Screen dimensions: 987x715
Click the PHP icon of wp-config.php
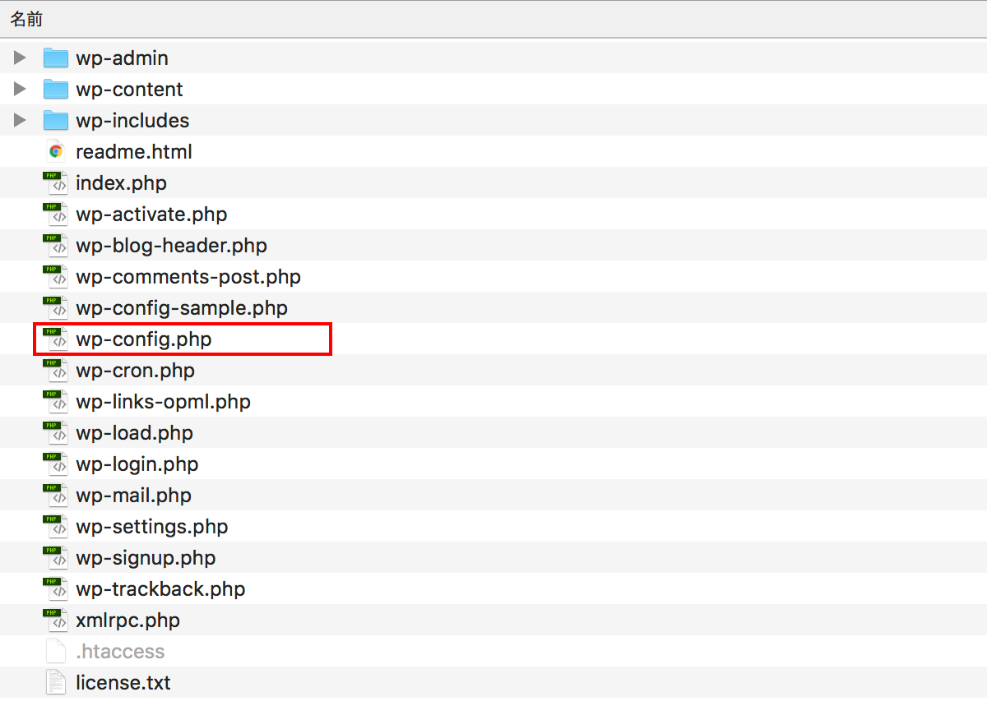(55, 339)
